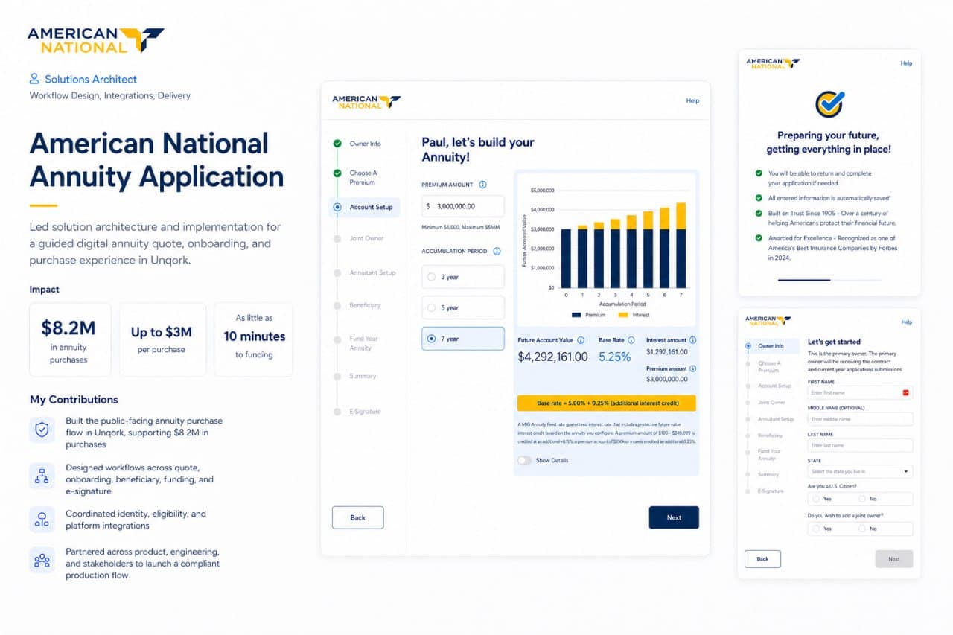The image size is (953, 635).
Task: Choose Yes for U.S. Citizen question
Action: pos(817,499)
